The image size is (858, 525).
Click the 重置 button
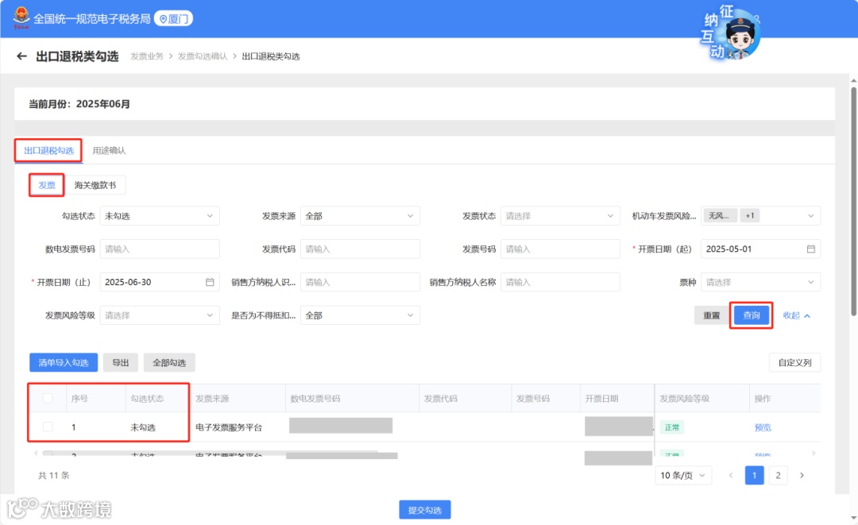tap(711, 315)
